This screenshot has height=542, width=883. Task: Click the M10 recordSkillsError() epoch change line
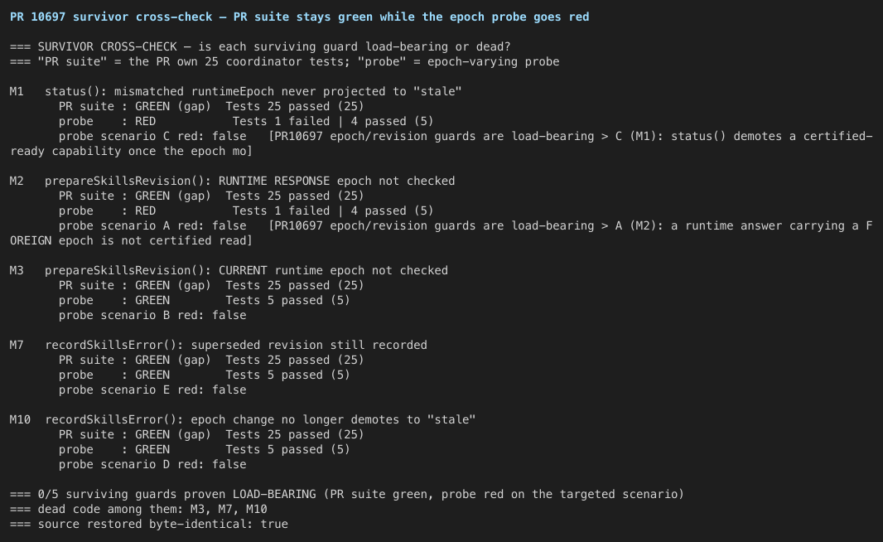tap(243, 419)
